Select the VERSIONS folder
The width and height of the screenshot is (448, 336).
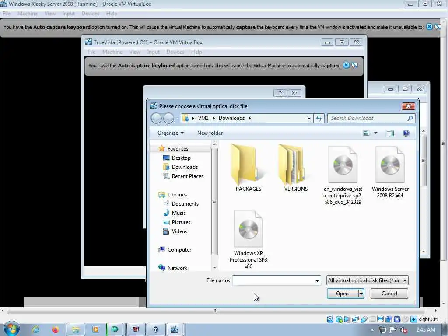click(x=296, y=168)
